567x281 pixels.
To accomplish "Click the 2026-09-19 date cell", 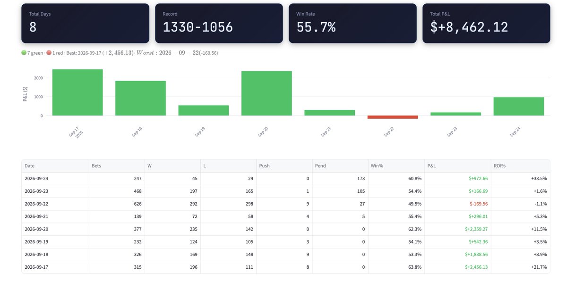I will [55, 242].
